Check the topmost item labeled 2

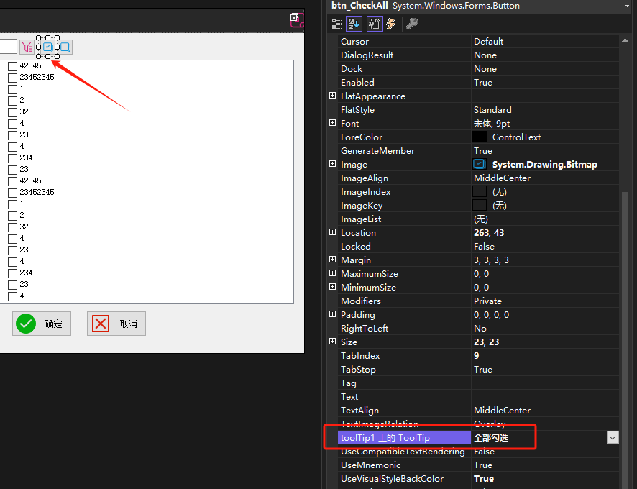(x=13, y=101)
